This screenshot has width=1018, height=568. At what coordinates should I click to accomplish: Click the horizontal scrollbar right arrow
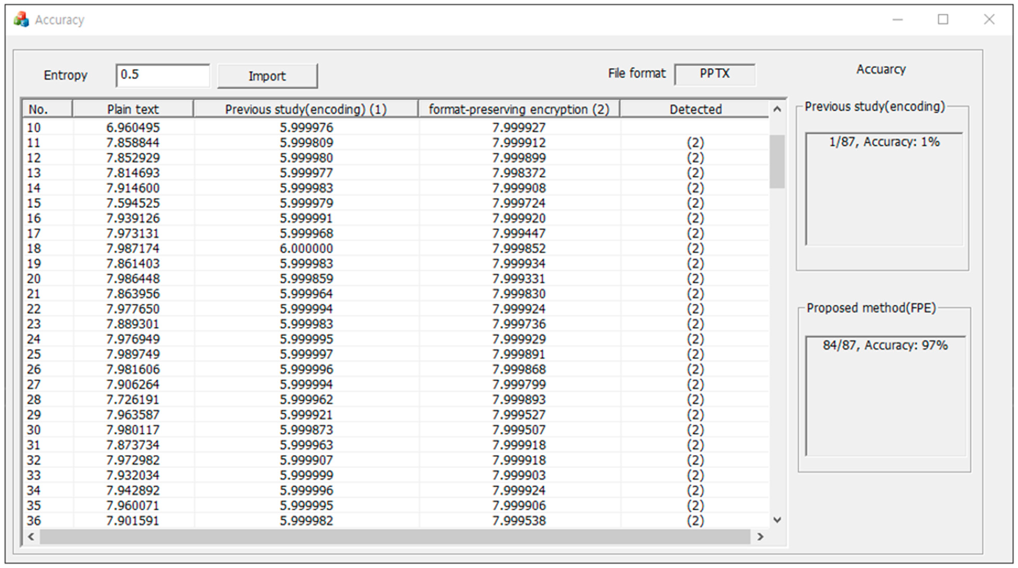761,536
